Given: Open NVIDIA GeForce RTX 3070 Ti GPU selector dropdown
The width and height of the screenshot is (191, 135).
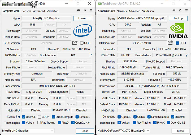Looking at the screenshot, I should (x=123, y=131).
